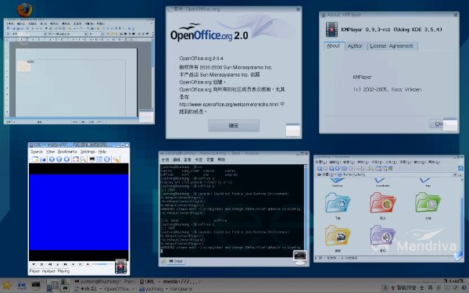469x293 pixels.
Task: Switch to the License Agreement tab
Action: [392, 46]
